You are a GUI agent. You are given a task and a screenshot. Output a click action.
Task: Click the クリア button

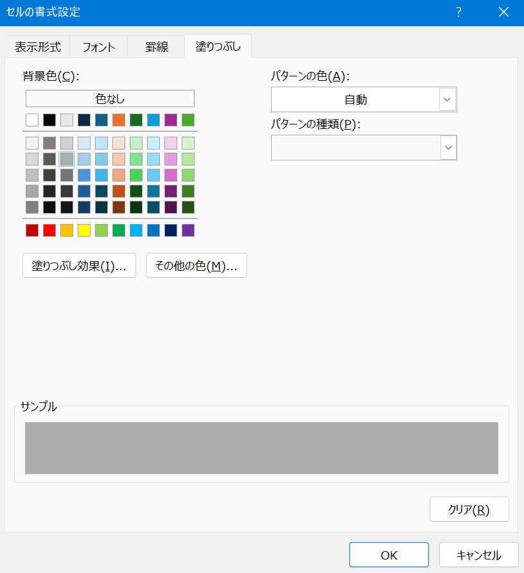(469, 510)
